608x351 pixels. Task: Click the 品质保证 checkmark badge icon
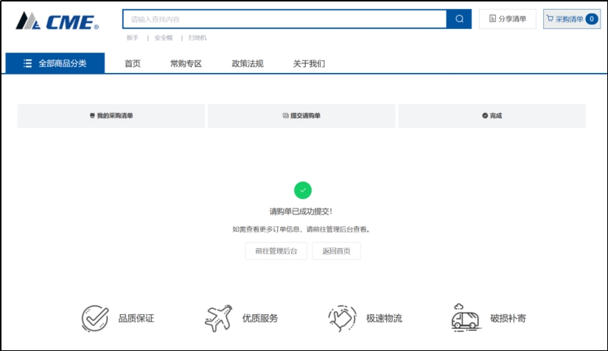pyautogui.click(x=95, y=319)
